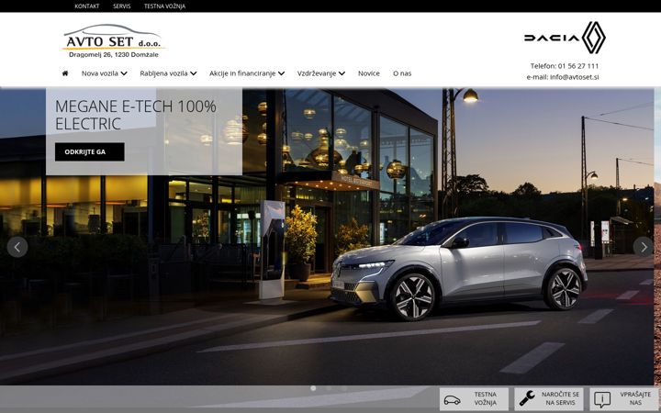Viewport: 661px width, 413px height.
Task: Click the ODKRIJTE GA button
Action: coord(90,151)
